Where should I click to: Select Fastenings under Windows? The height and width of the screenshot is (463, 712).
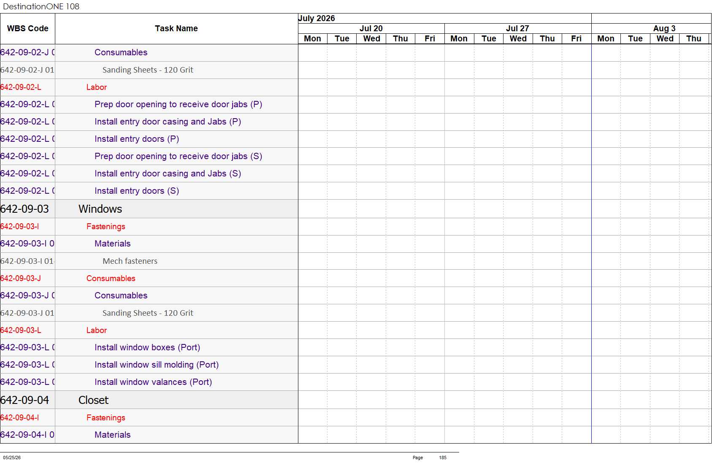(x=106, y=227)
